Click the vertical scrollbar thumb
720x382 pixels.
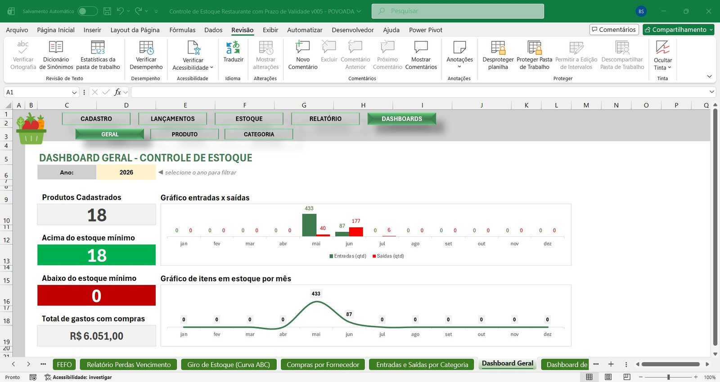click(x=715, y=227)
